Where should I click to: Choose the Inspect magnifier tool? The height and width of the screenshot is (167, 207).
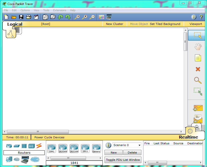[198, 80]
